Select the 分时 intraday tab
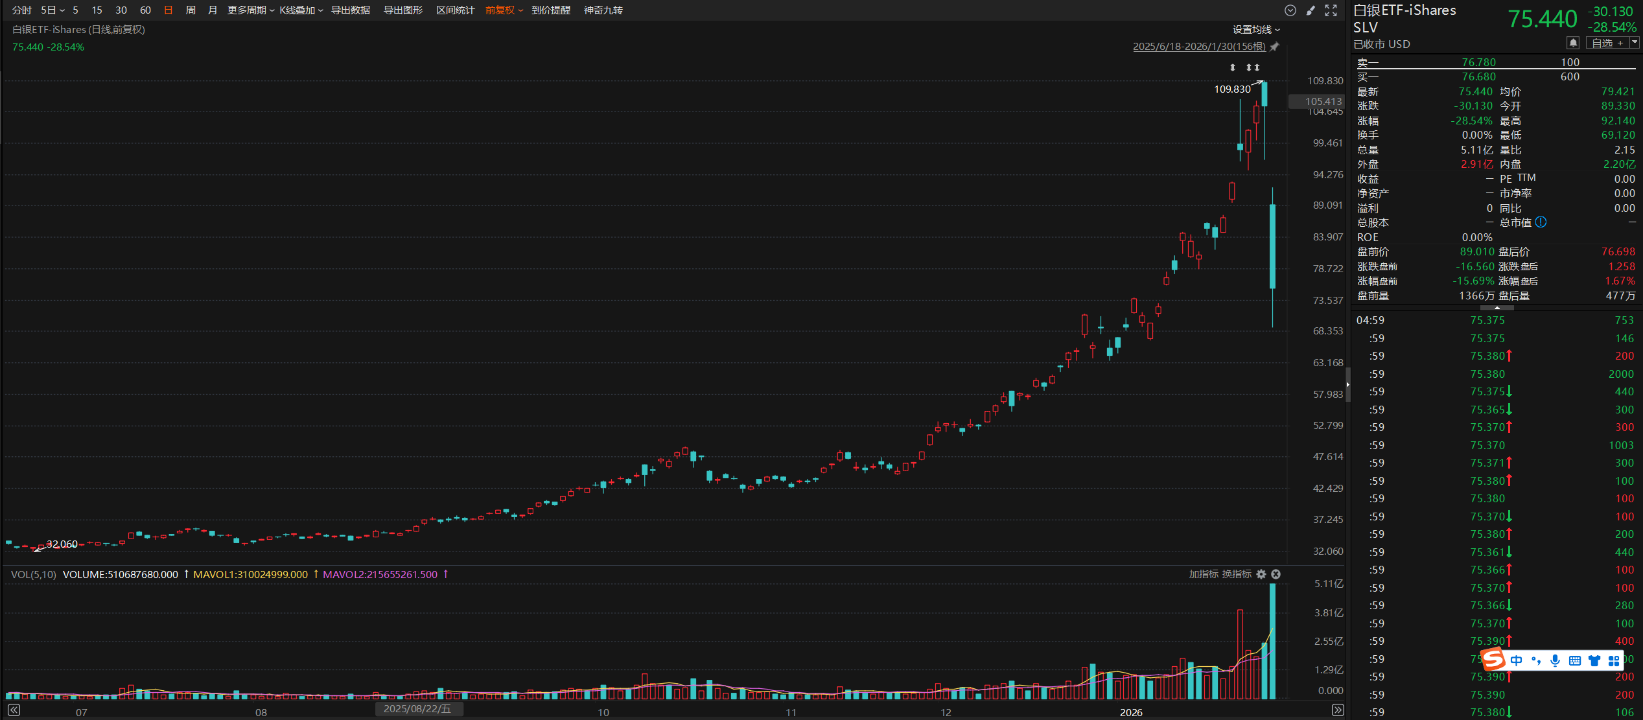Image resolution: width=1643 pixels, height=720 pixels. [x=21, y=10]
